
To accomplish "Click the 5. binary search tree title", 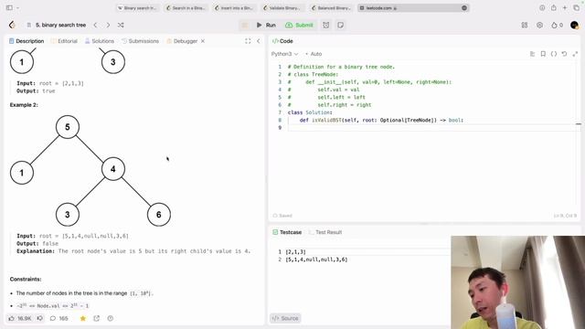I will pyautogui.click(x=61, y=25).
